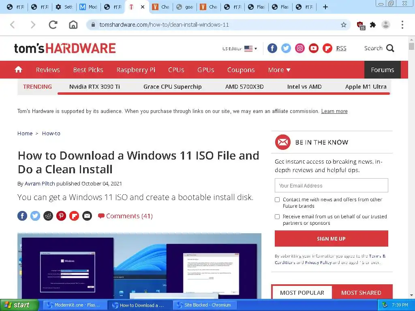Click the header Flipboard icon
415x311 pixels.
[327, 49]
